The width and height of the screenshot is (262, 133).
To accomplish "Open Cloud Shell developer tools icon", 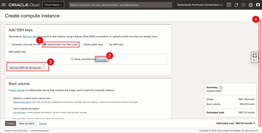I will 229,5.
